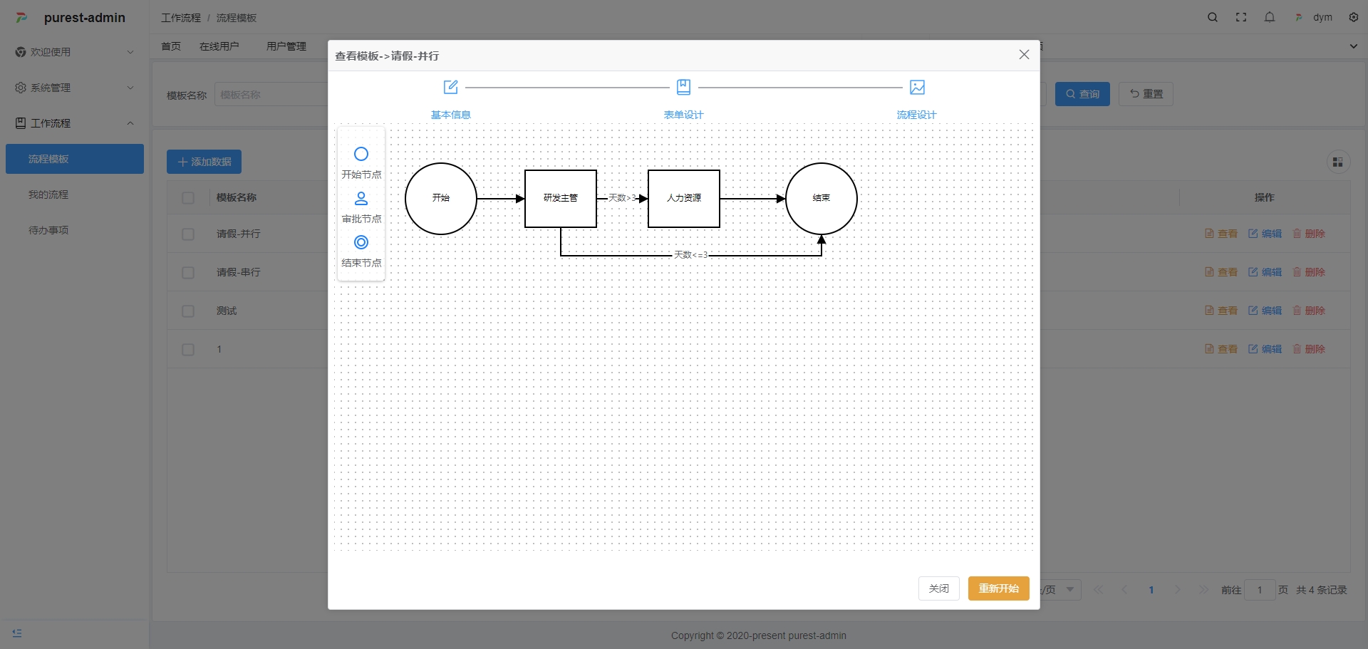1368x649 pixels.
Task: Expand the 系统管理 sidebar menu
Action: [x=74, y=88]
